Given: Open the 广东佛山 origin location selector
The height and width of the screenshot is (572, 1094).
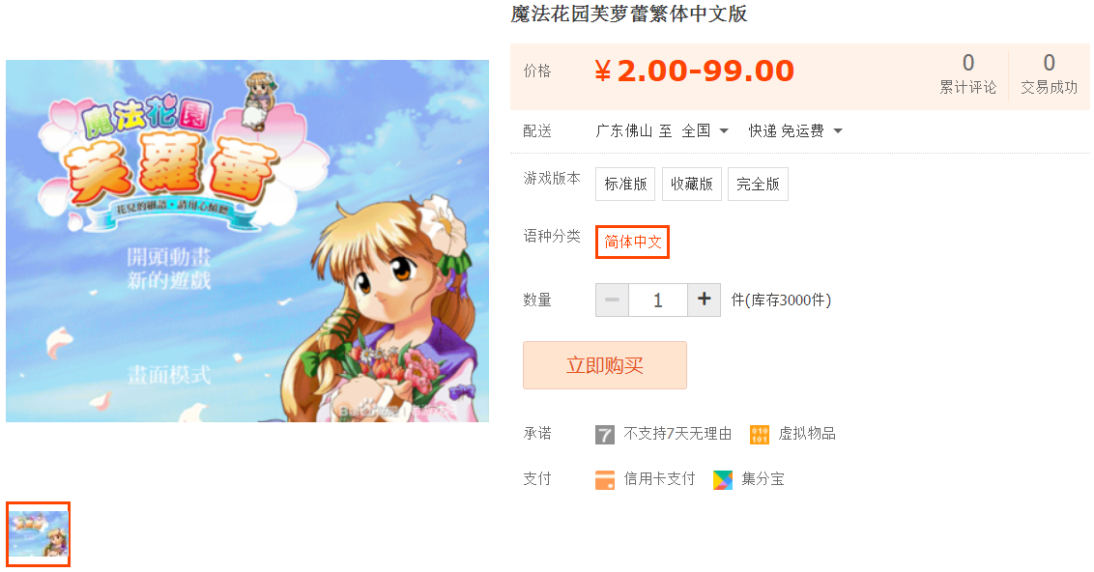Looking at the screenshot, I should point(623,131).
